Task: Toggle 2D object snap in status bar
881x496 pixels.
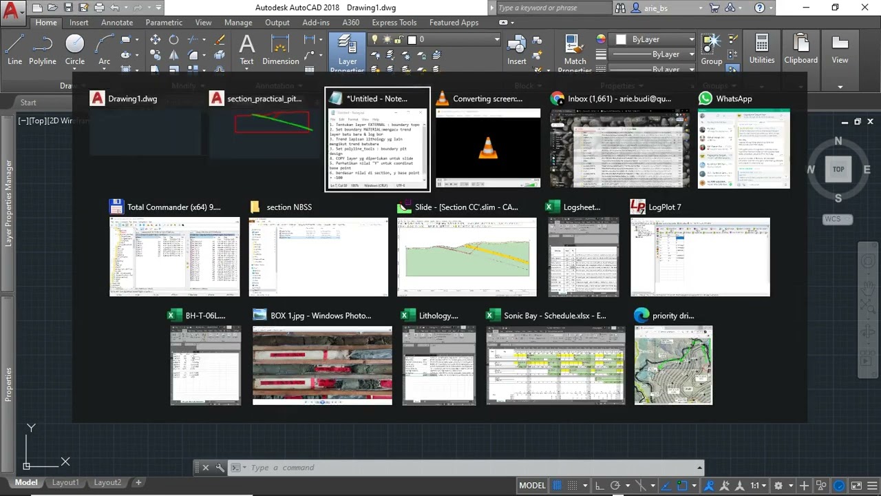Action: click(x=682, y=486)
